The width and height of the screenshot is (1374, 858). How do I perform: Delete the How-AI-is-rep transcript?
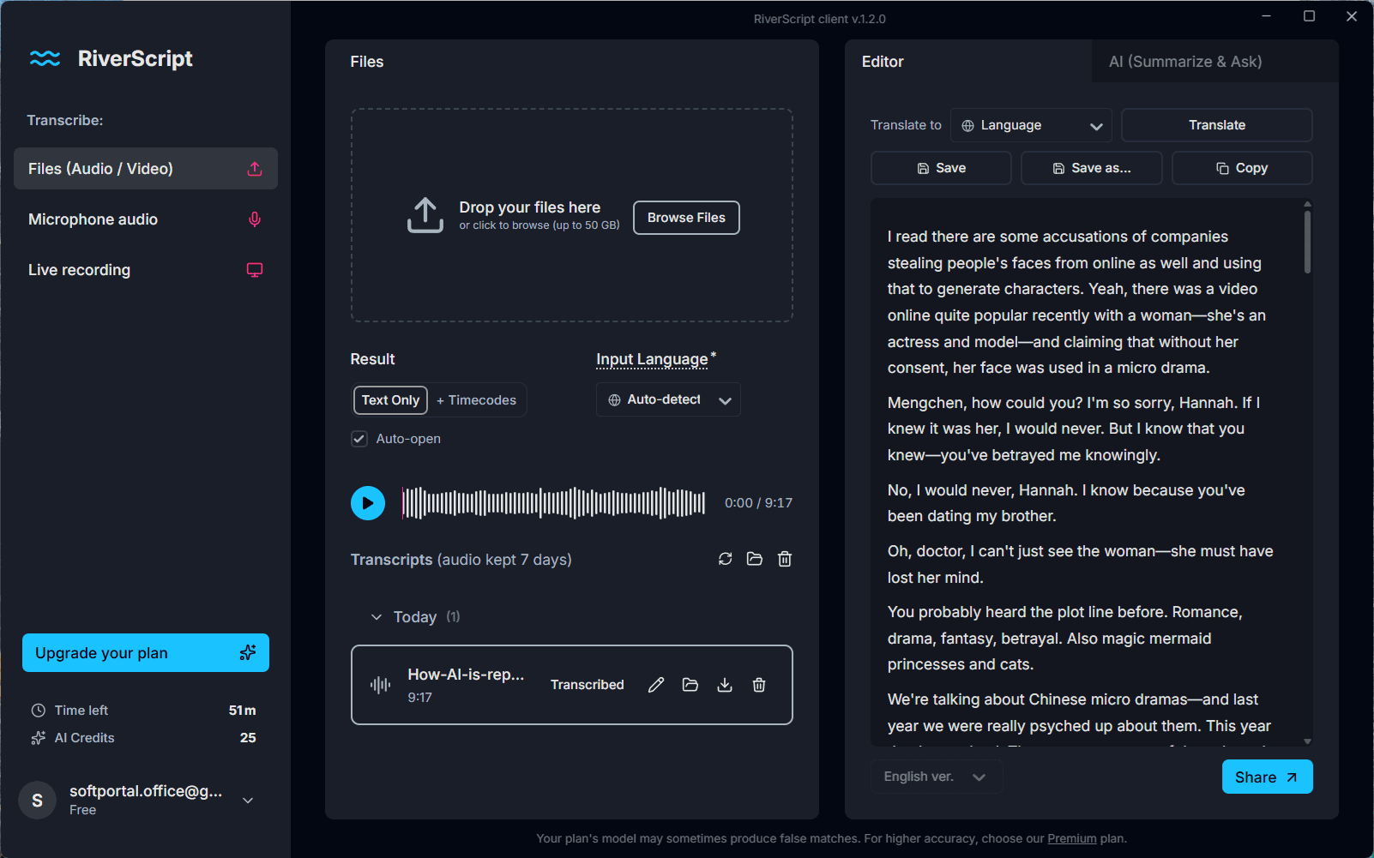(759, 685)
